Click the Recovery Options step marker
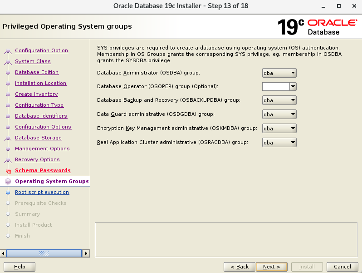Image resolution: width=362 pixels, height=273 pixels. 8,160
